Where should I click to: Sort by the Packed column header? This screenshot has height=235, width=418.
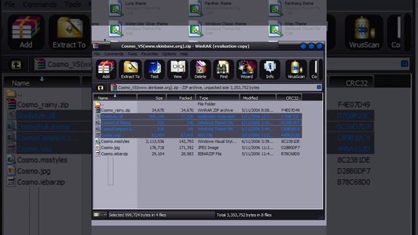tap(182, 98)
